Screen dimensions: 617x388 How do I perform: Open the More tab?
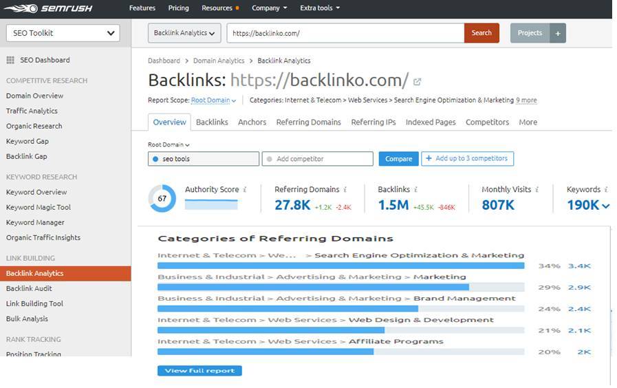[528, 122]
